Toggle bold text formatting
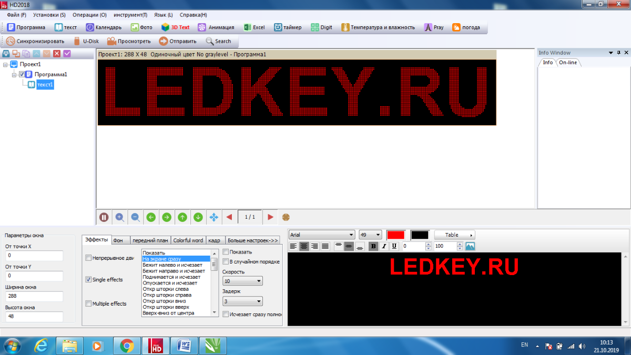631x355 pixels. click(373, 246)
